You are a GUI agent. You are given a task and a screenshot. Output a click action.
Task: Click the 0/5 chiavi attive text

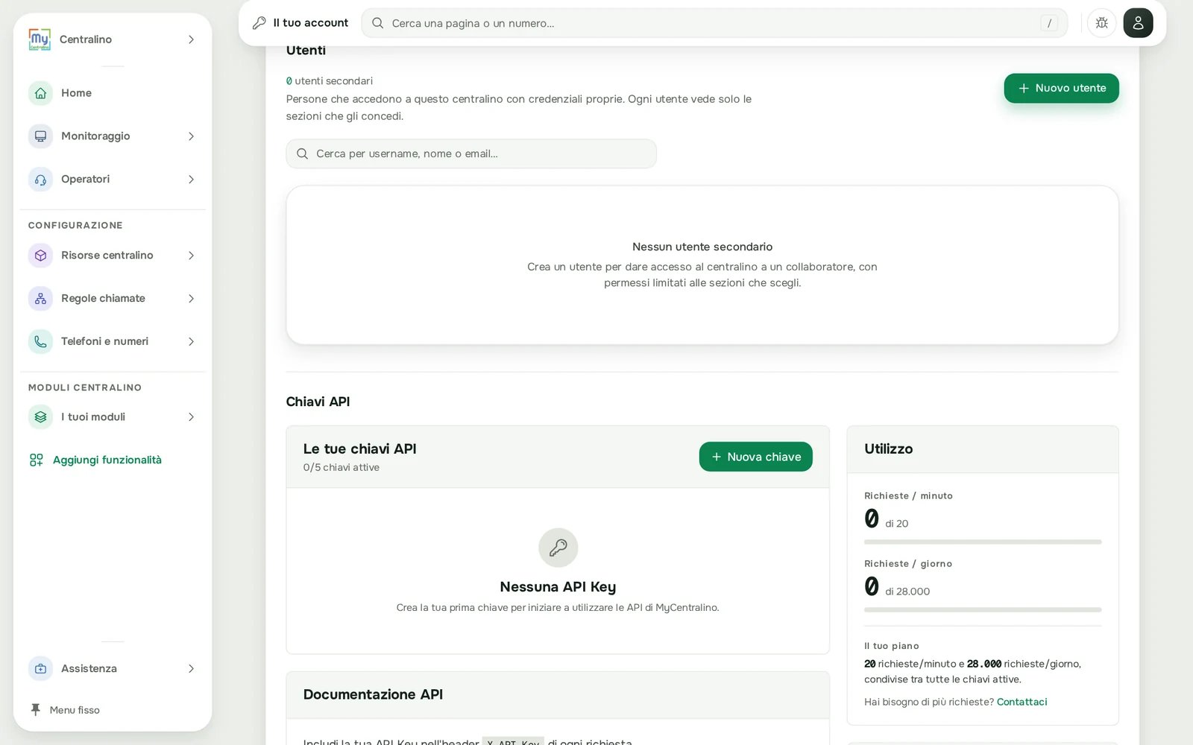click(x=341, y=468)
